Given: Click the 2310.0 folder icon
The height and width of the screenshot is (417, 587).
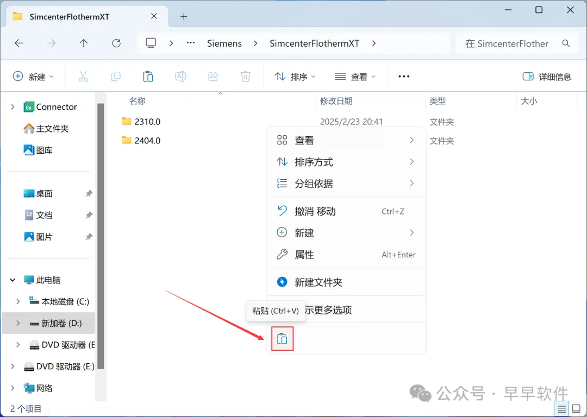Looking at the screenshot, I should (x=127, y=121).
